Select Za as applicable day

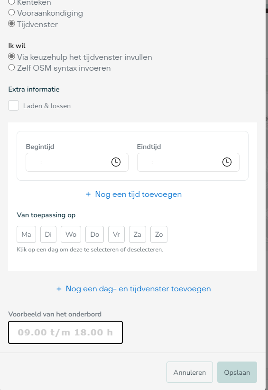138,234
